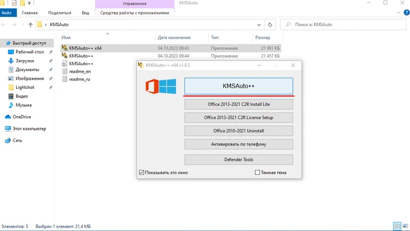The height and width of the screenshot is (231, 410).
Task: Select the readme_en file
Action: [x=80, y=72]
